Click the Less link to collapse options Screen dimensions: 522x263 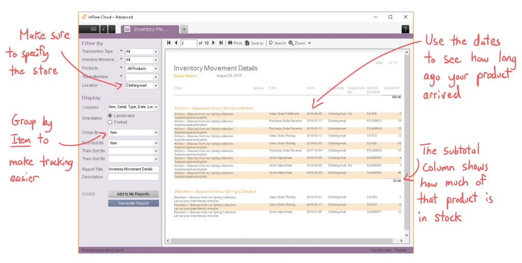(88, 193)
